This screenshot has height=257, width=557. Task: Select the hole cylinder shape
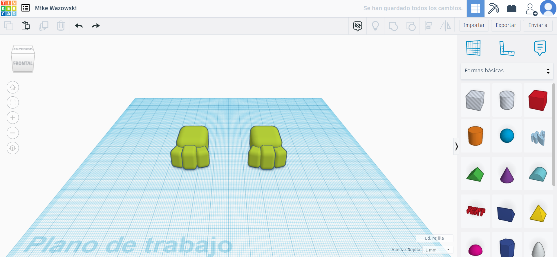[507, 100]
